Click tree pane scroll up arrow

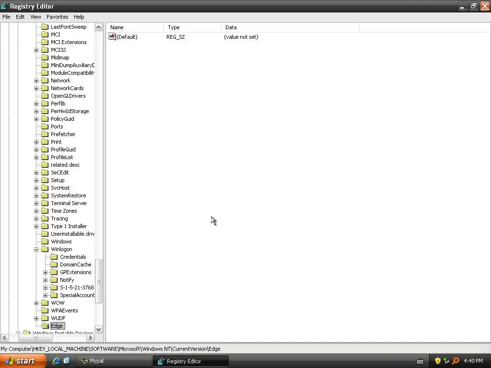pos(99,27)
